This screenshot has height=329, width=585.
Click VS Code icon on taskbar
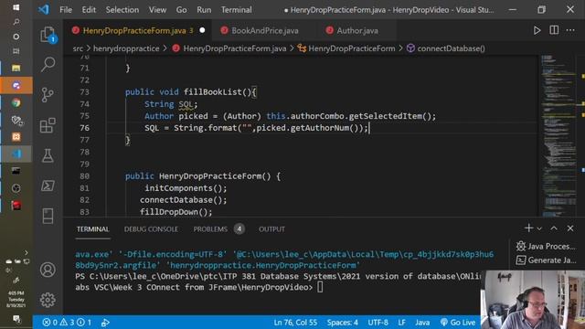(x=16, y=154)
